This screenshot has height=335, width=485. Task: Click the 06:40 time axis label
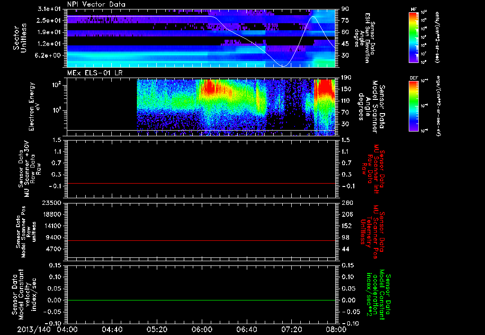[246, 329]
